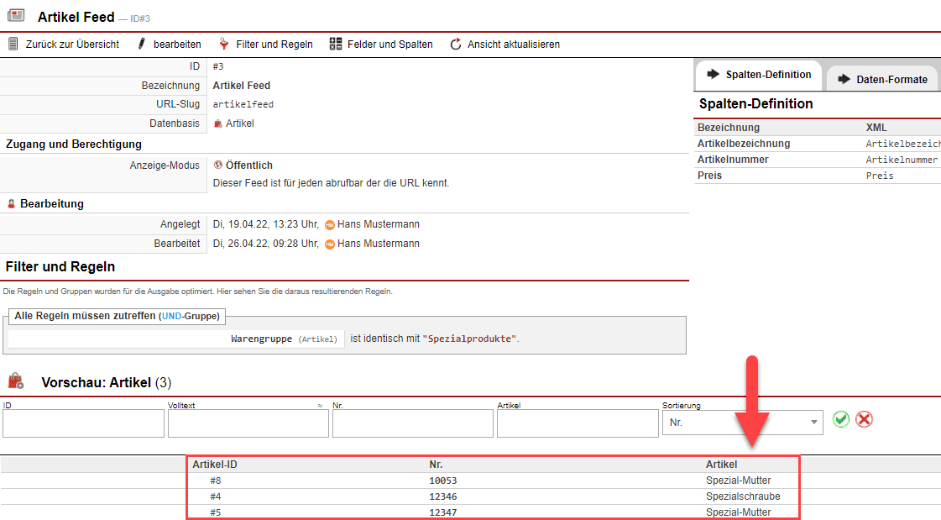Switch to the Spalten-Definition tab

pyautogui.click(x=759, y=75)
